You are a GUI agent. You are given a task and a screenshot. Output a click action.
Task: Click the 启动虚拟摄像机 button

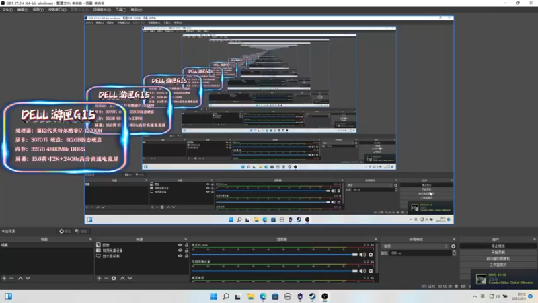498,259
